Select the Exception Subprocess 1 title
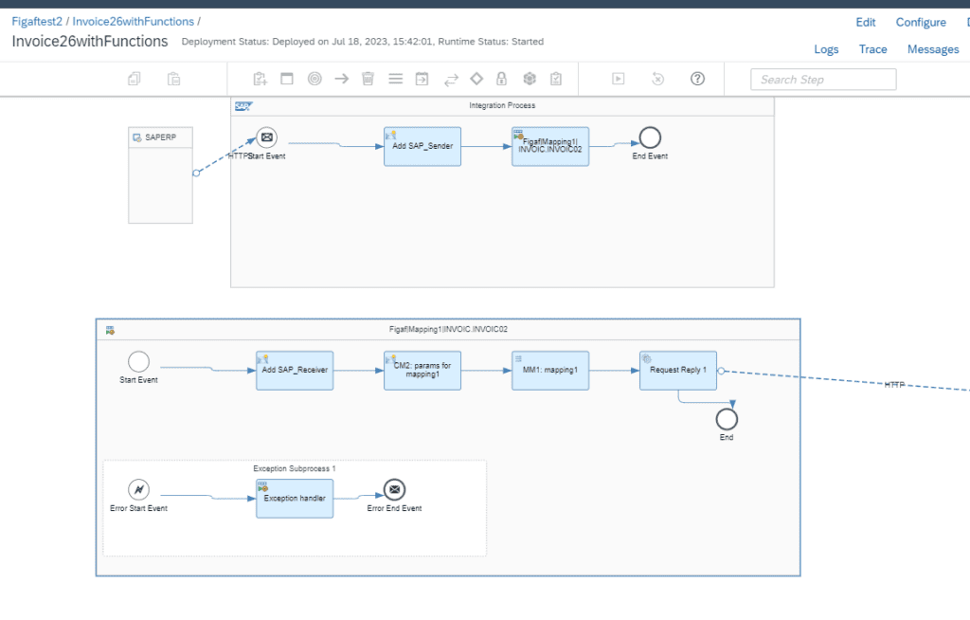 [x=295, y=469]
